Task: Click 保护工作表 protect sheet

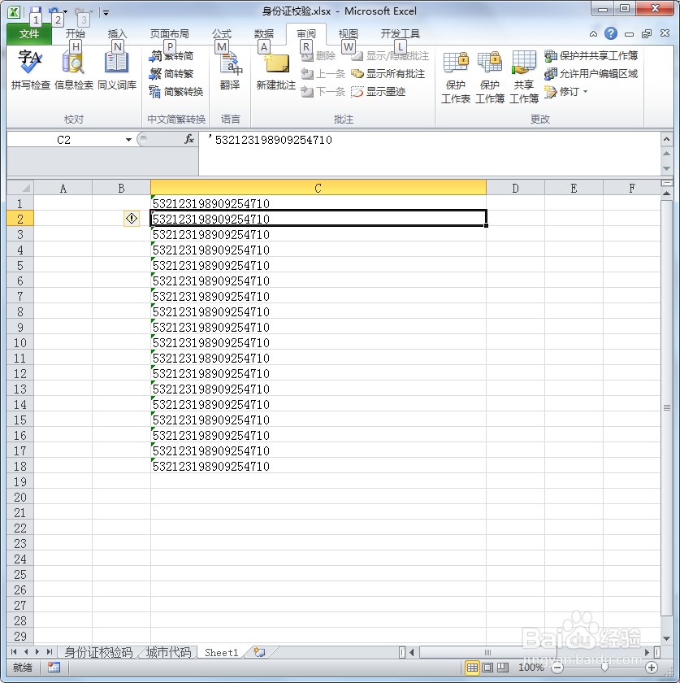Action: tap(456, 77)
